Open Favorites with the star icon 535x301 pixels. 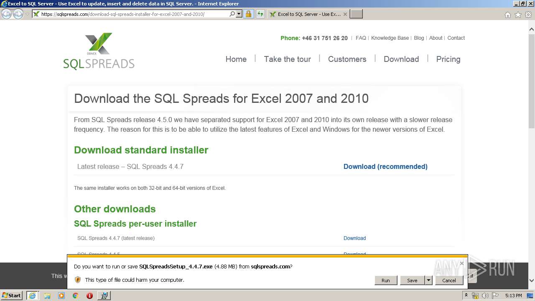(518, 15)
